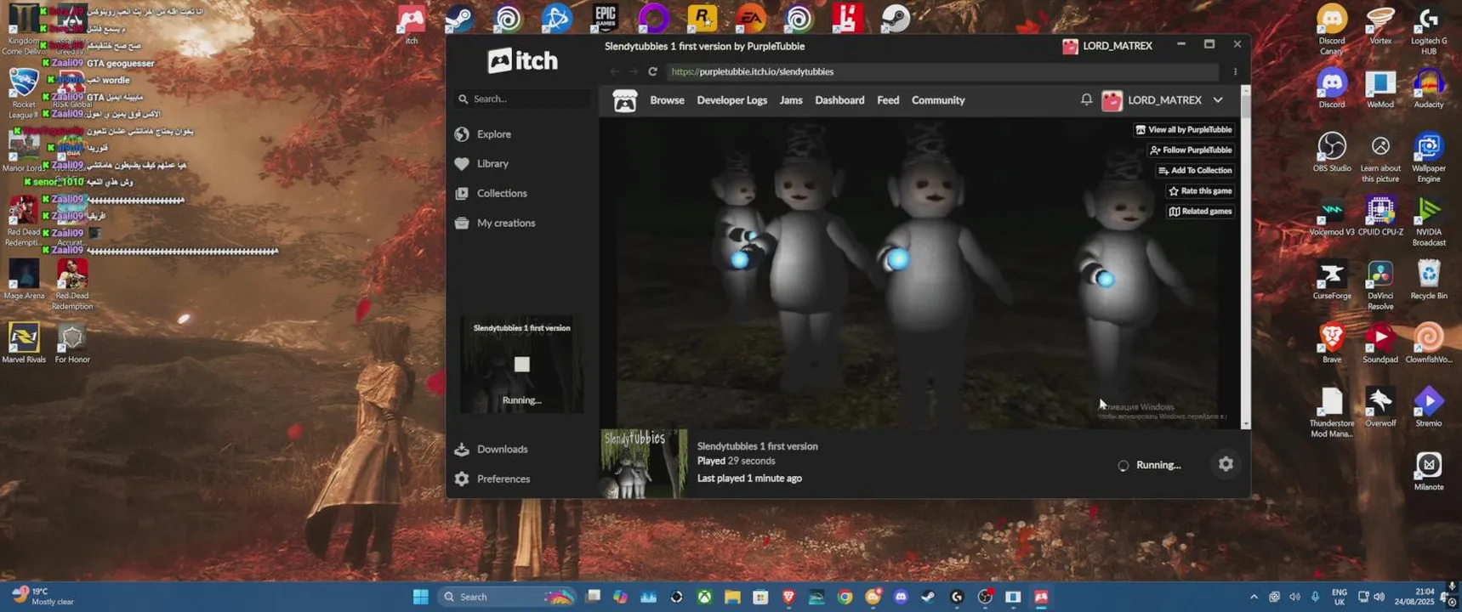Screen dimensions: 1462x612
Task: Open the EA app desktop shortcut
Action: pos(751,18)
